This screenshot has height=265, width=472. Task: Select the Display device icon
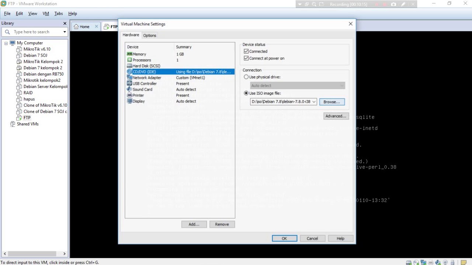pos(129,101)
